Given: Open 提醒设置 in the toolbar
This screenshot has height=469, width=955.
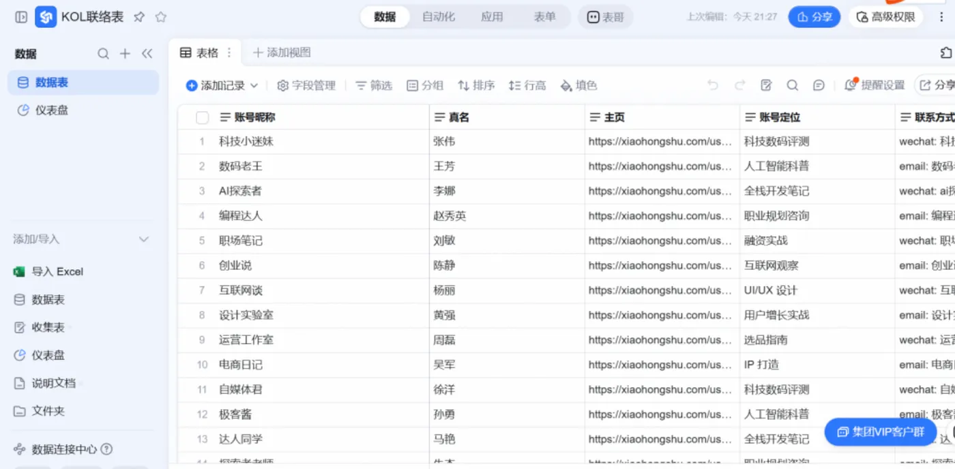Looking at the screenshot, I should pyautogui.click(x=875, y=85).
